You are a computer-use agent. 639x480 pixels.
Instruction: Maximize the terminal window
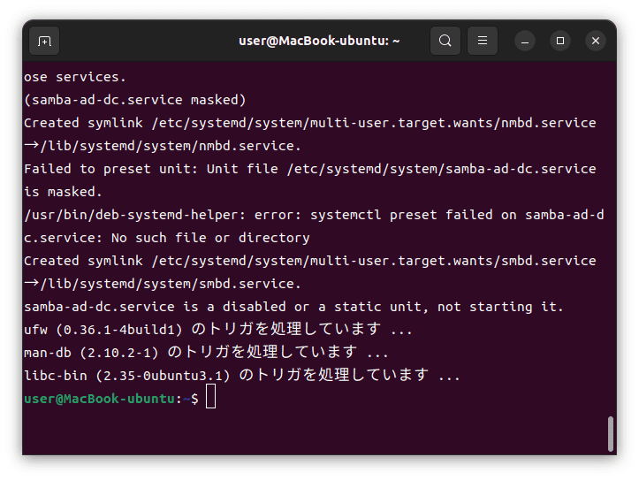coord(560,42)
